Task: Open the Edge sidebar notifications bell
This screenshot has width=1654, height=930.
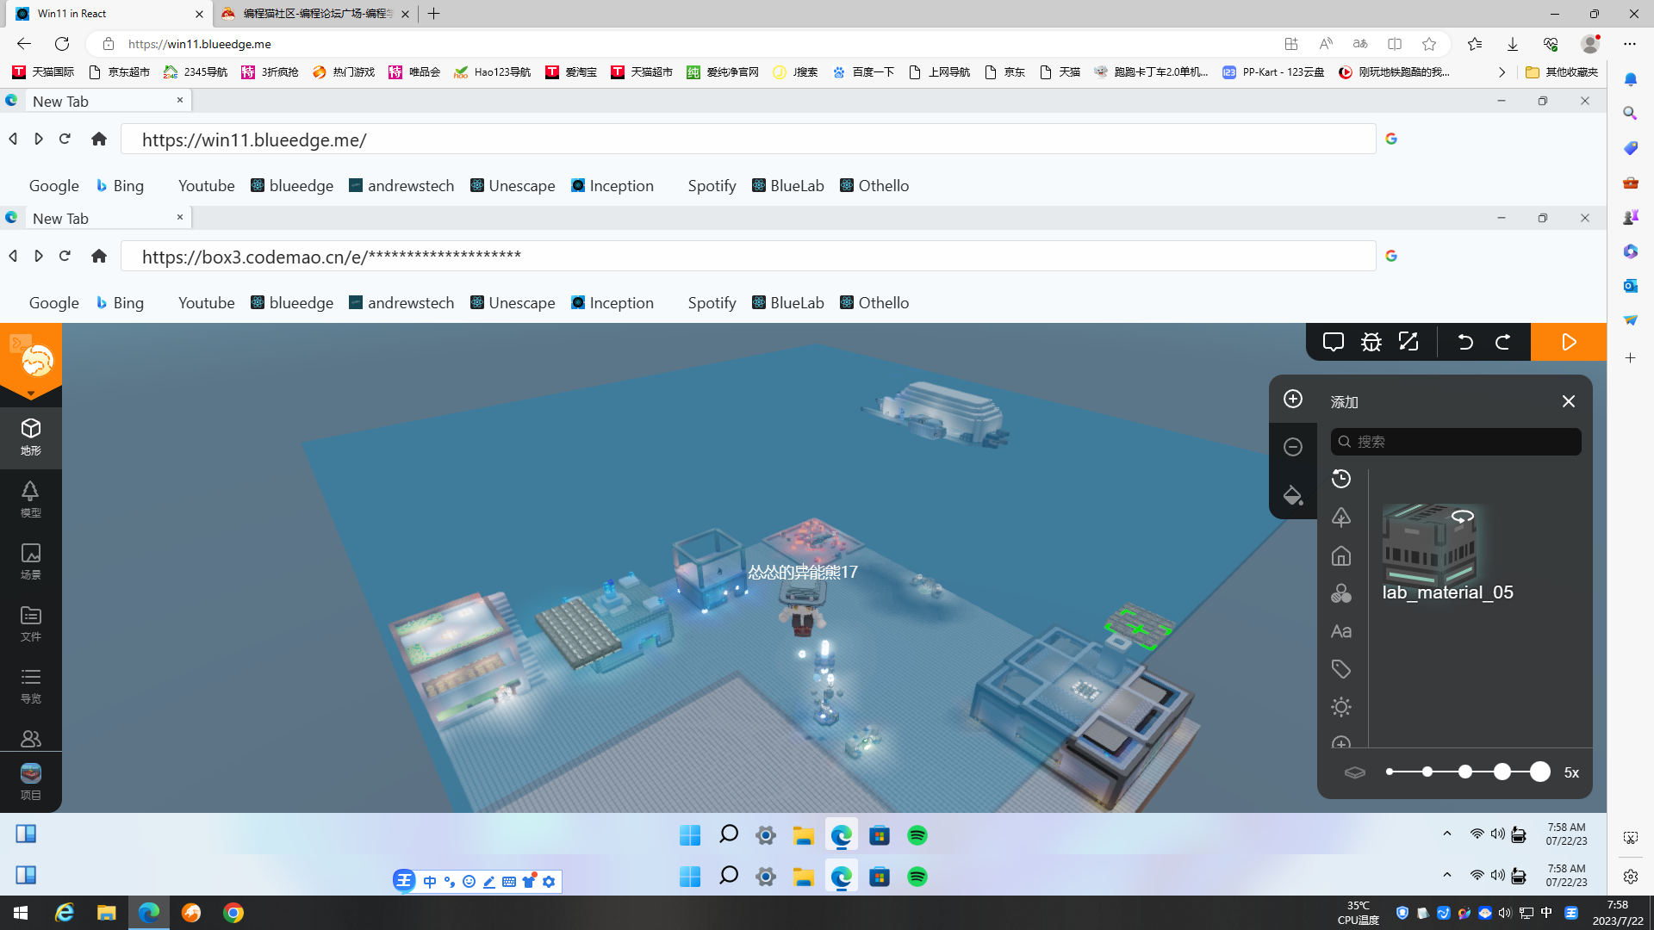Action: pyautogui.click(x=1631, y=79)
